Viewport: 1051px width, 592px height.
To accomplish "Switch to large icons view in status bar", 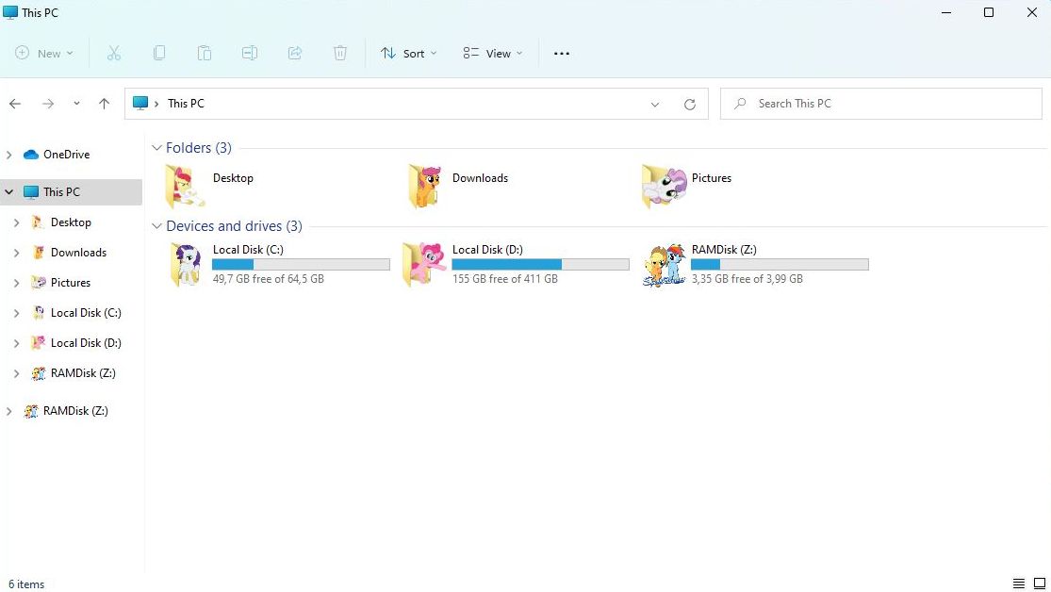I will [x=1040, y=584].
